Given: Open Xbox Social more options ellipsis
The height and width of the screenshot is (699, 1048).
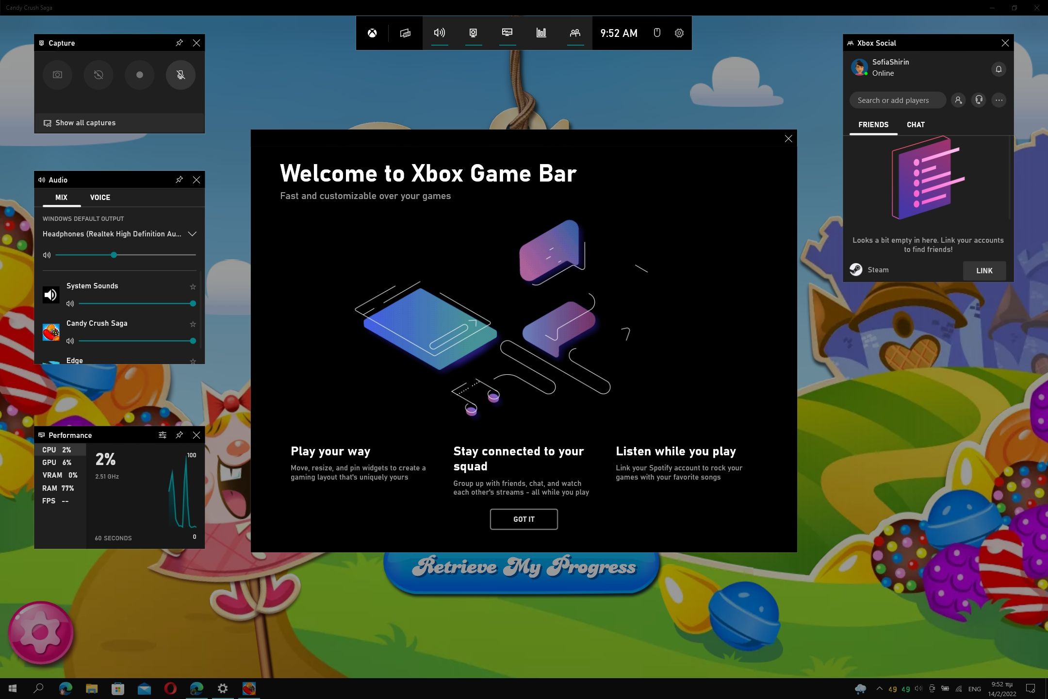Looking at the screenshot, I should [x=999, y=100].
